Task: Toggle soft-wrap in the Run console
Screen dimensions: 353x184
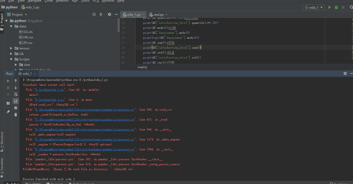Action: click(16, 94)
